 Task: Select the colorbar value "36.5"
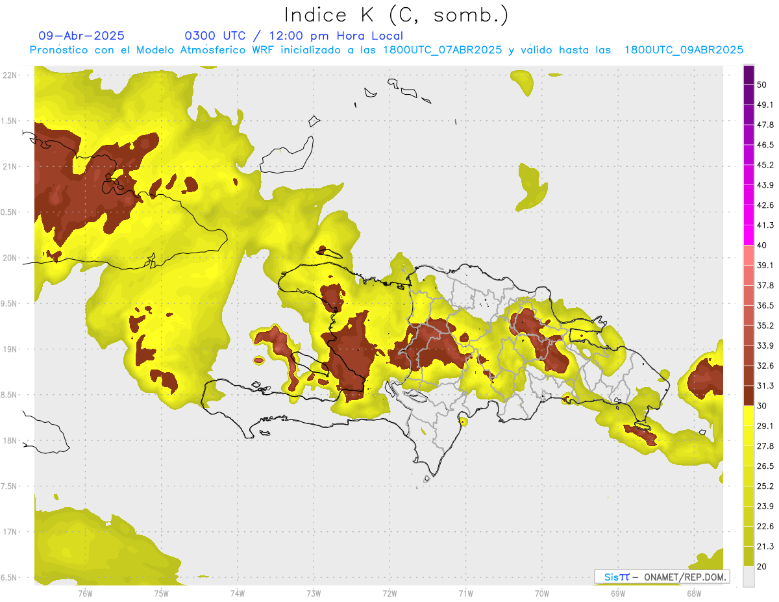point(765,305)
